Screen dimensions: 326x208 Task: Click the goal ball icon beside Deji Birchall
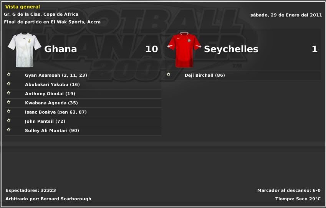(x=168, y=75)
